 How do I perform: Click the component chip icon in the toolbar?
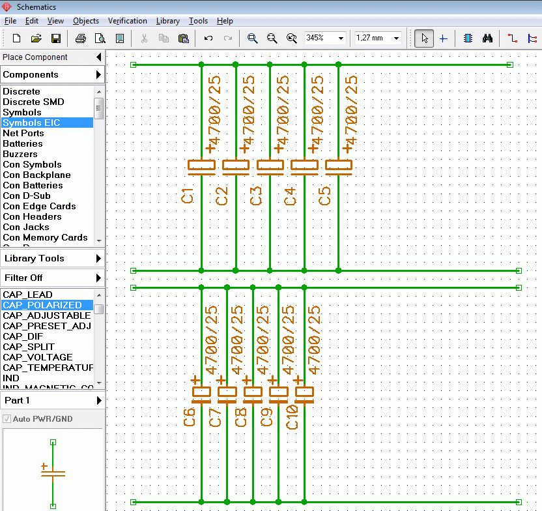[x=467, y=38]
